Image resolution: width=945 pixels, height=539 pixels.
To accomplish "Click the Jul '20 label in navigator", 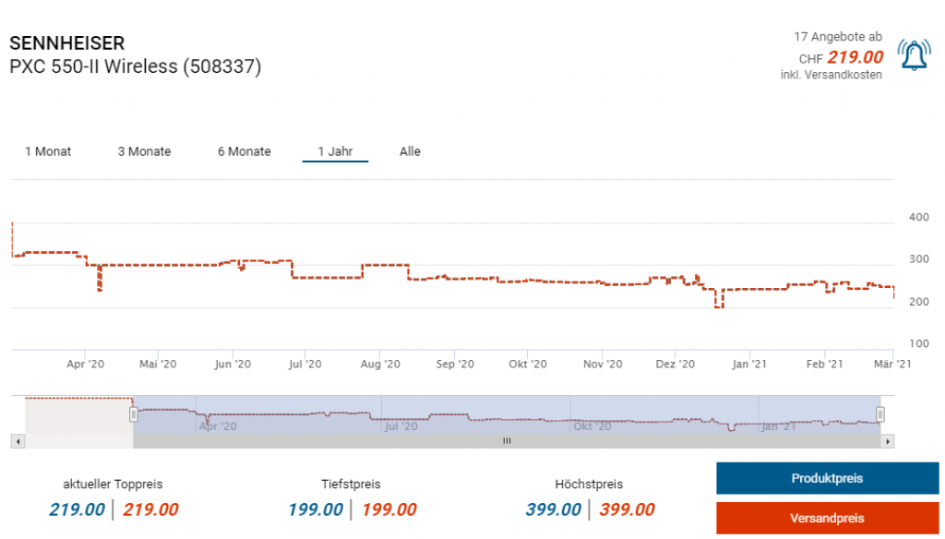I will 401,426.
